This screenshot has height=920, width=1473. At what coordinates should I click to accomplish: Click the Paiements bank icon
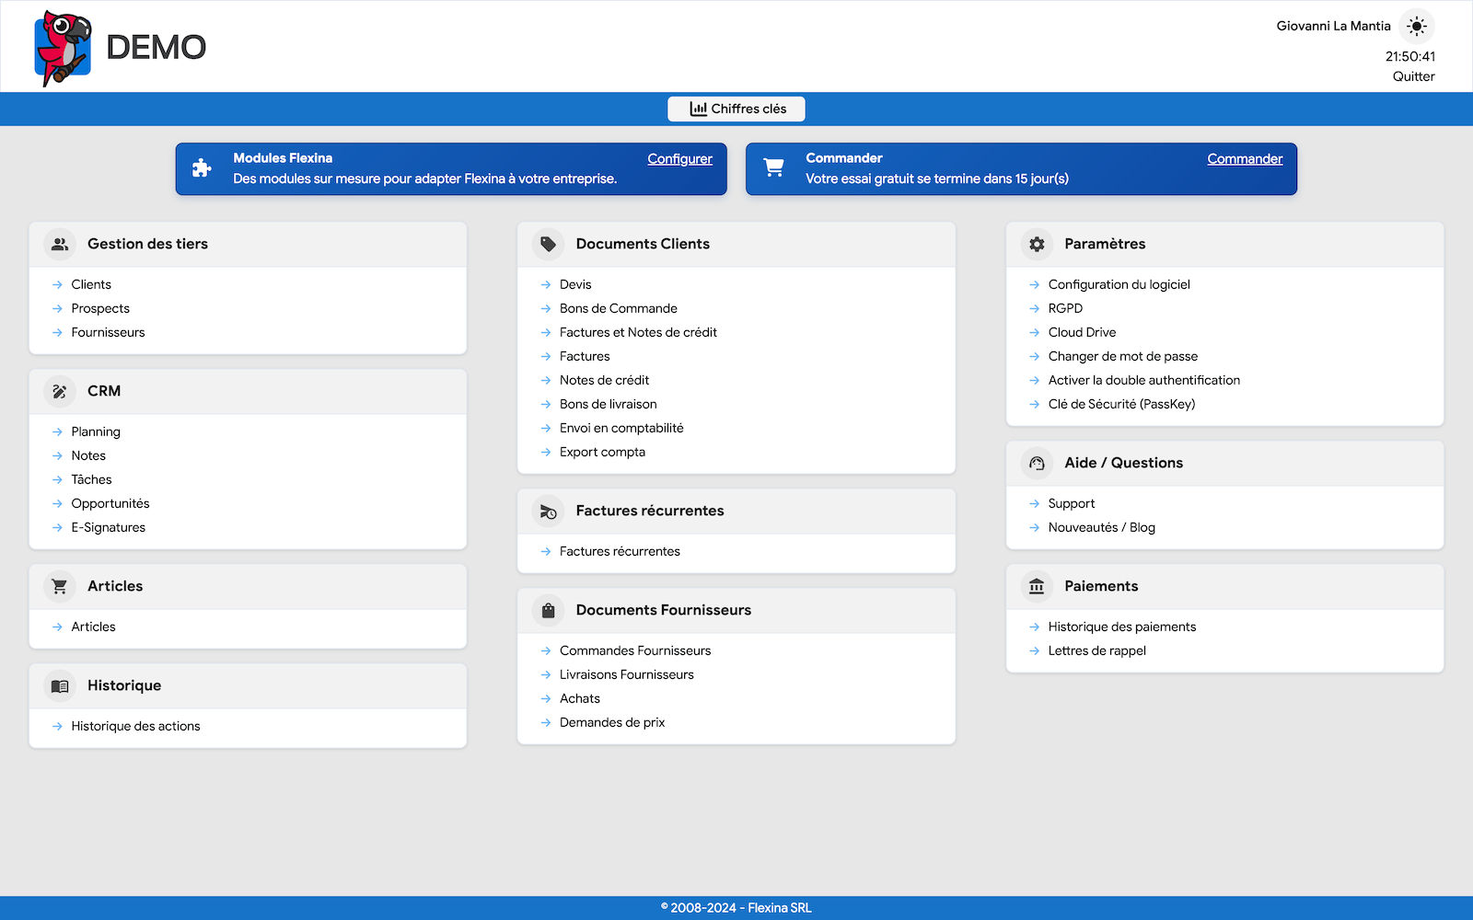[1037, 586]
